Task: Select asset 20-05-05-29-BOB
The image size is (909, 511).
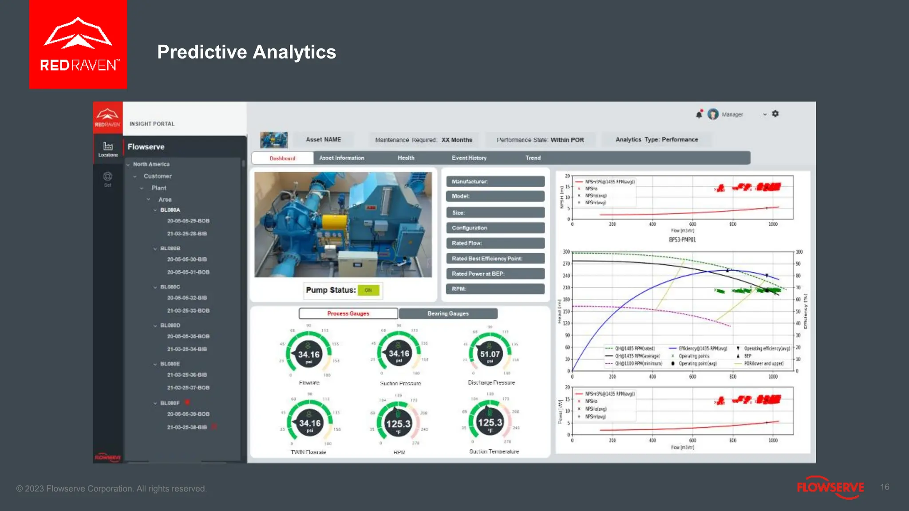Action: [x=188, y=221]
